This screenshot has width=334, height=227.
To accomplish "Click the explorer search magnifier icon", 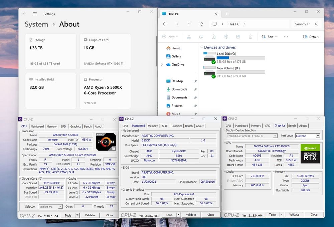I will pyautogui.click(x=317, y=24).
